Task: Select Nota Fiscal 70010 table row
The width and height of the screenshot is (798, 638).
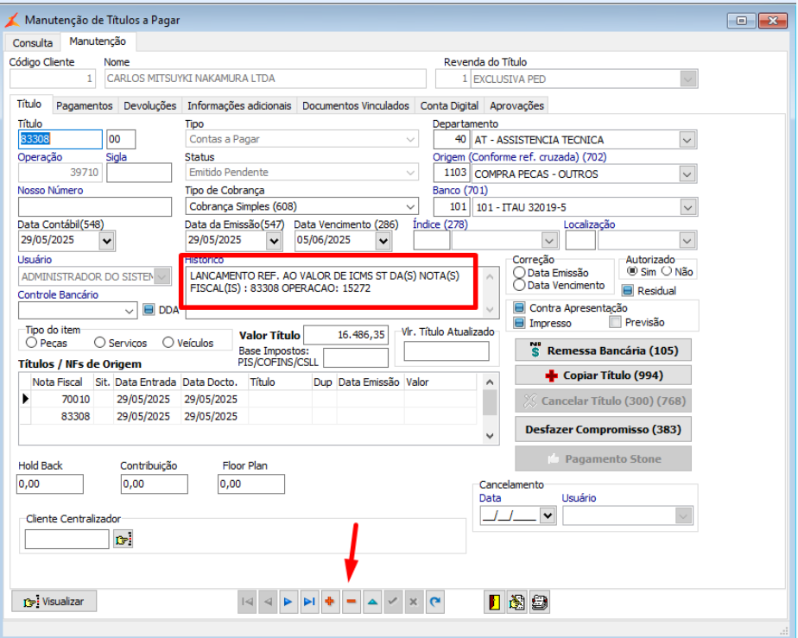Action: coord(248,400)
